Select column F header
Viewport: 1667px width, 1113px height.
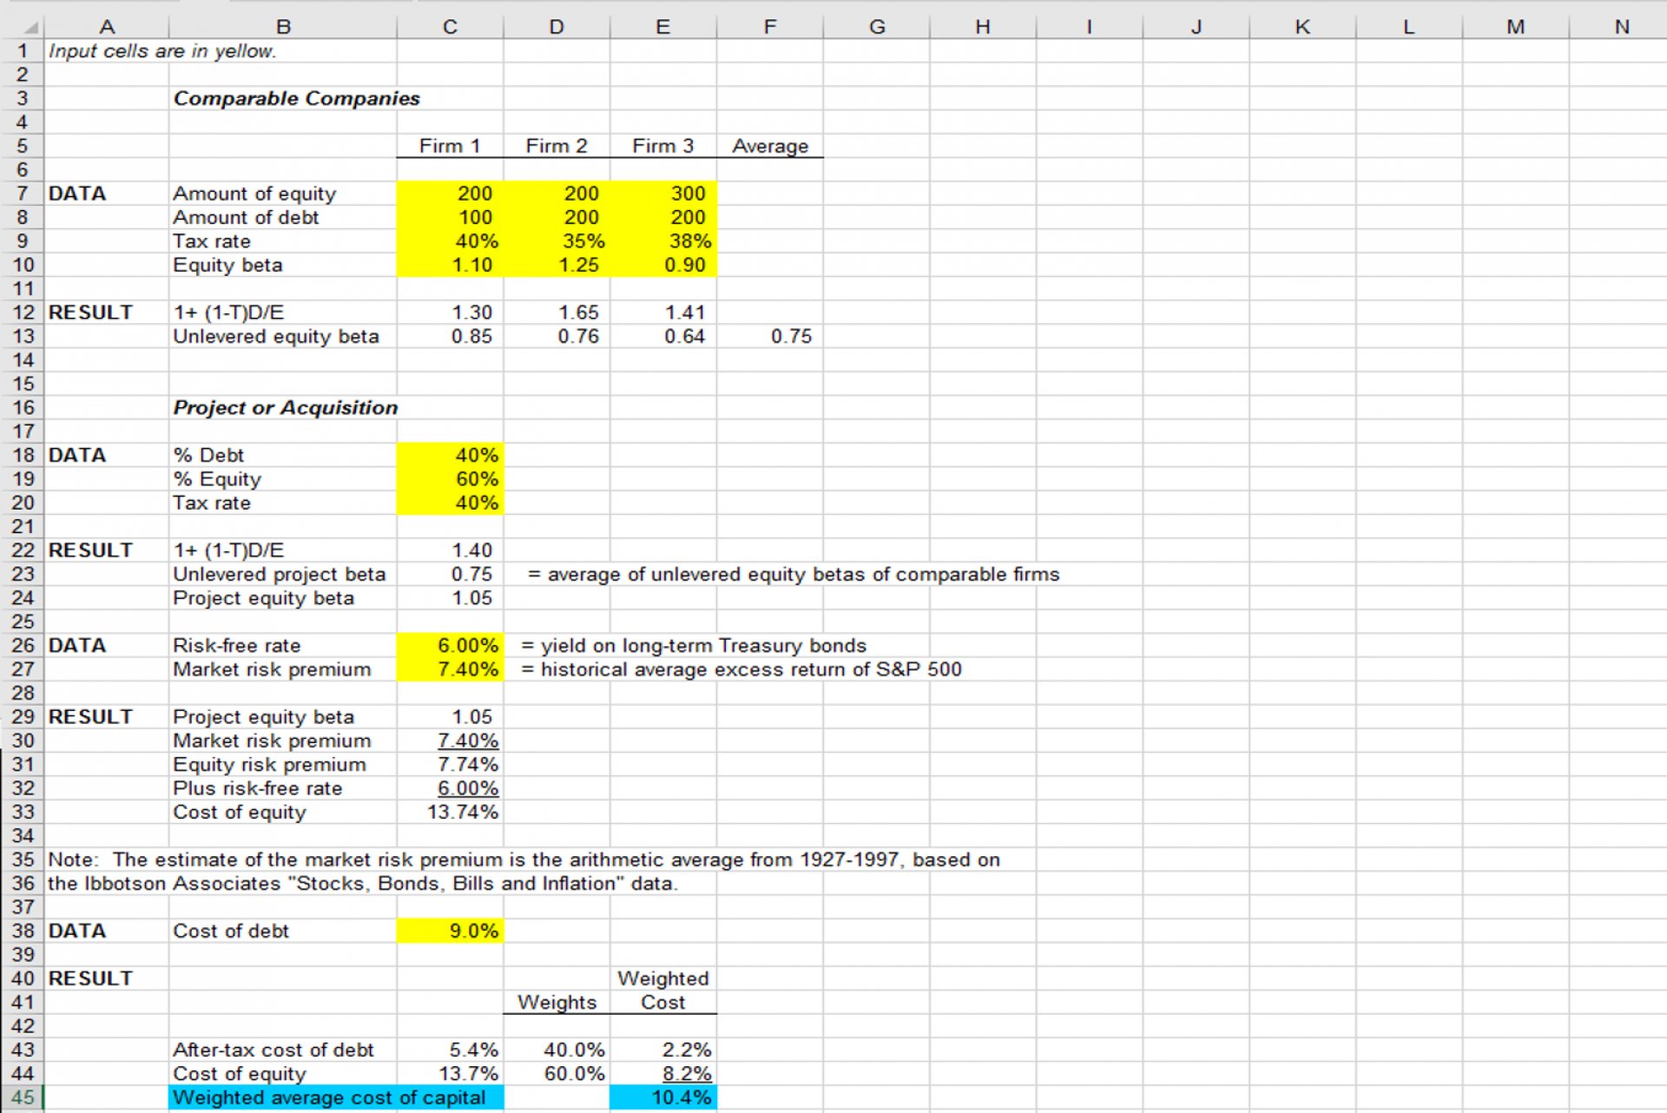770,27
